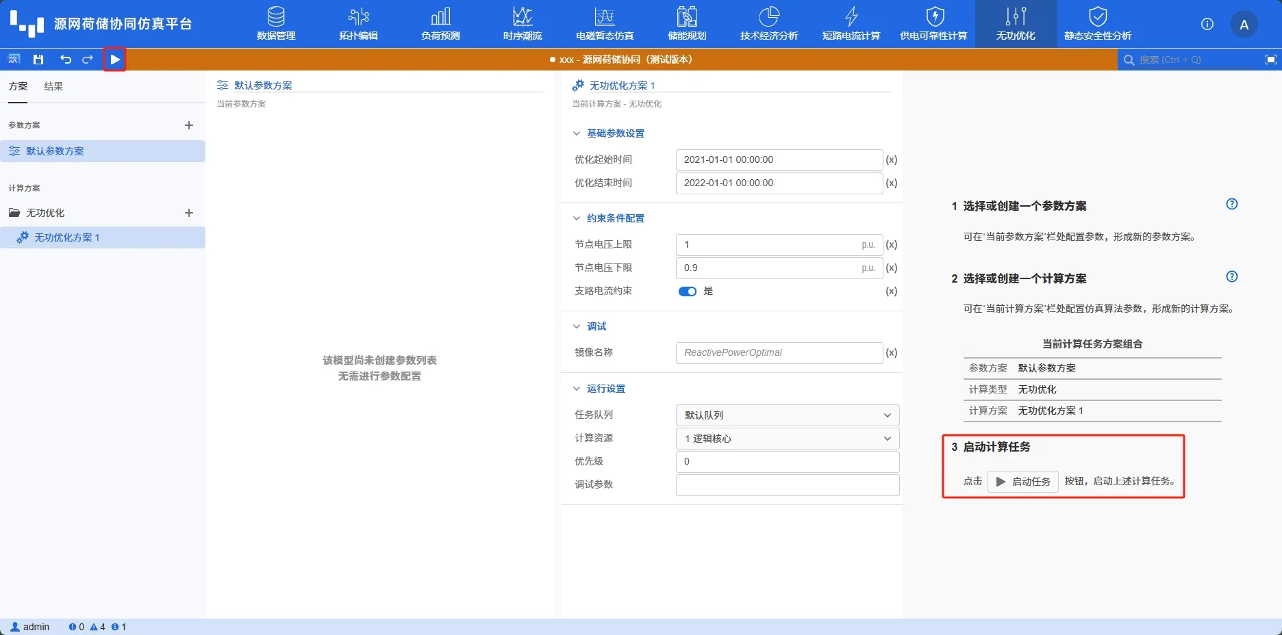The image size is (1282, 635).
Task: Switch to the 结果 tab
Action: click(x=53, y=86)
